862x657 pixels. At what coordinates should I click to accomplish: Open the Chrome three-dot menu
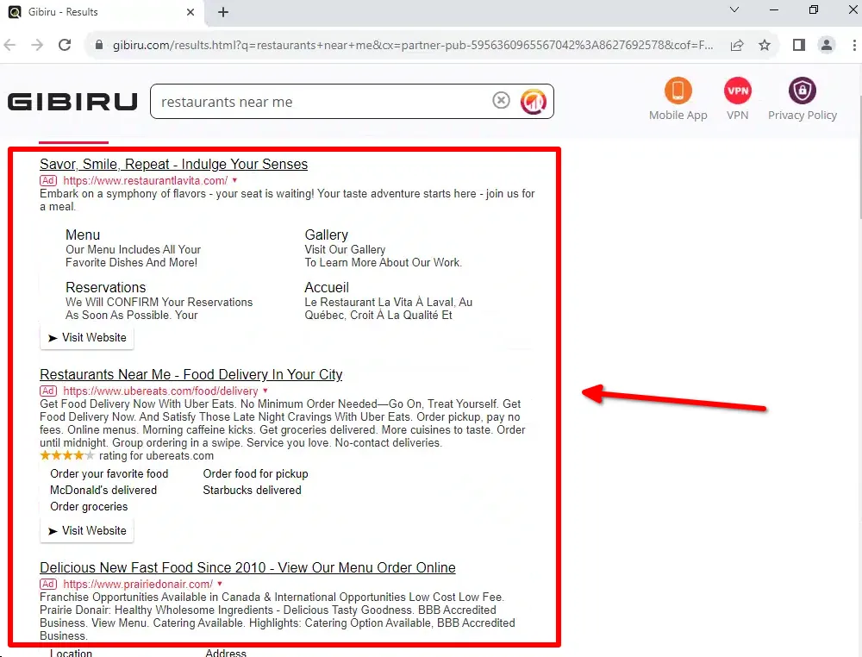coord(853,45)
